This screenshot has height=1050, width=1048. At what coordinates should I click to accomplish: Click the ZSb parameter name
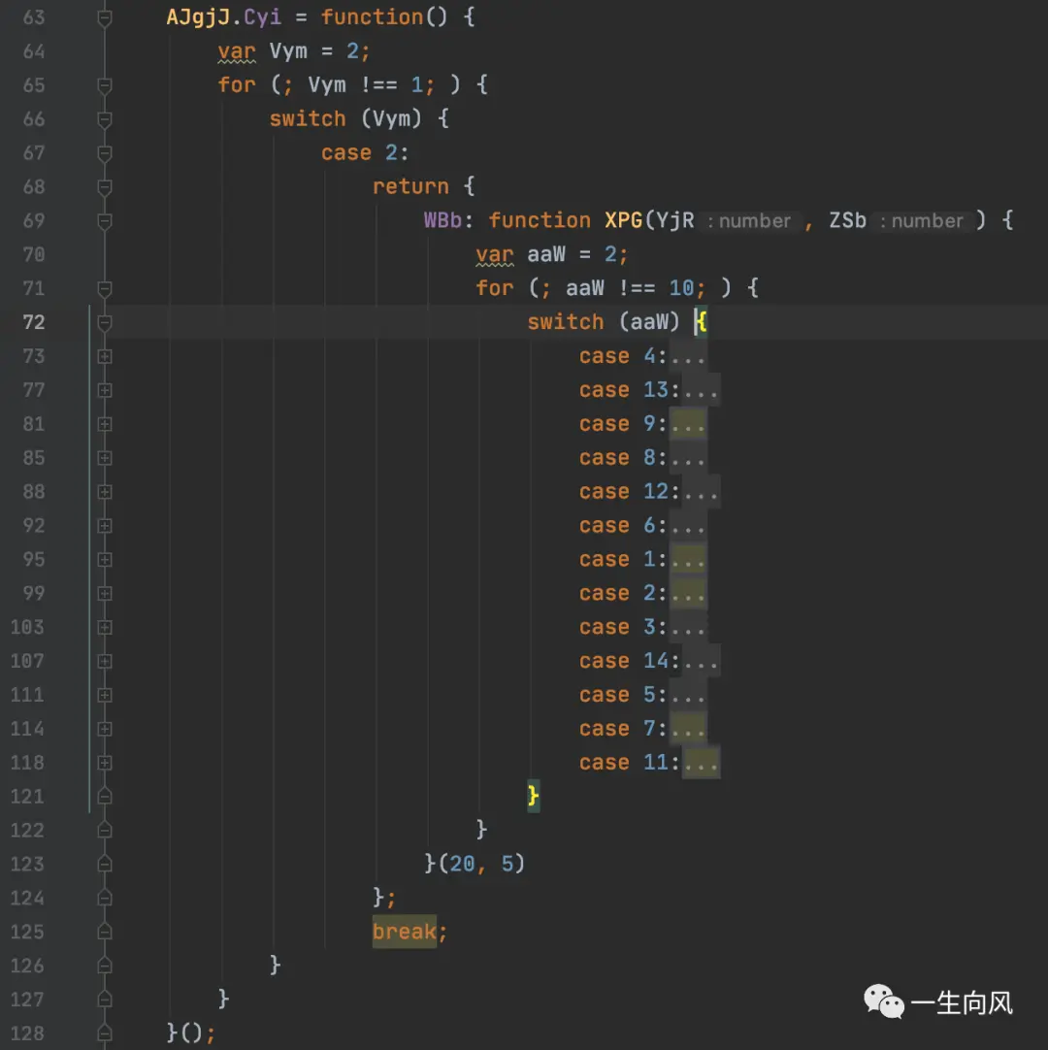tap(848, 221)
